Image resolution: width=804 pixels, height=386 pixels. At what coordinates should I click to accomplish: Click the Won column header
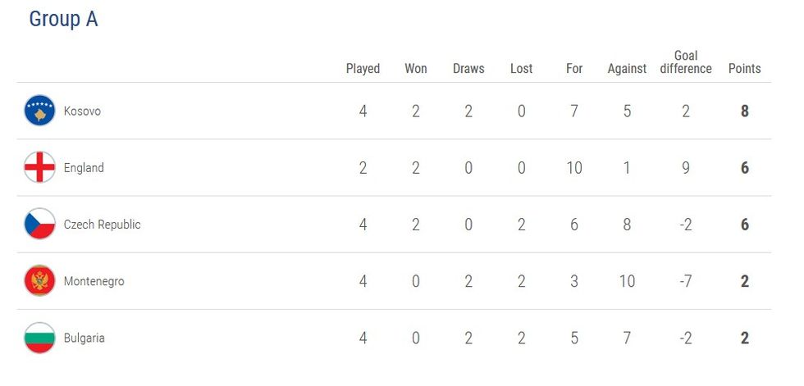pos(416,69)
